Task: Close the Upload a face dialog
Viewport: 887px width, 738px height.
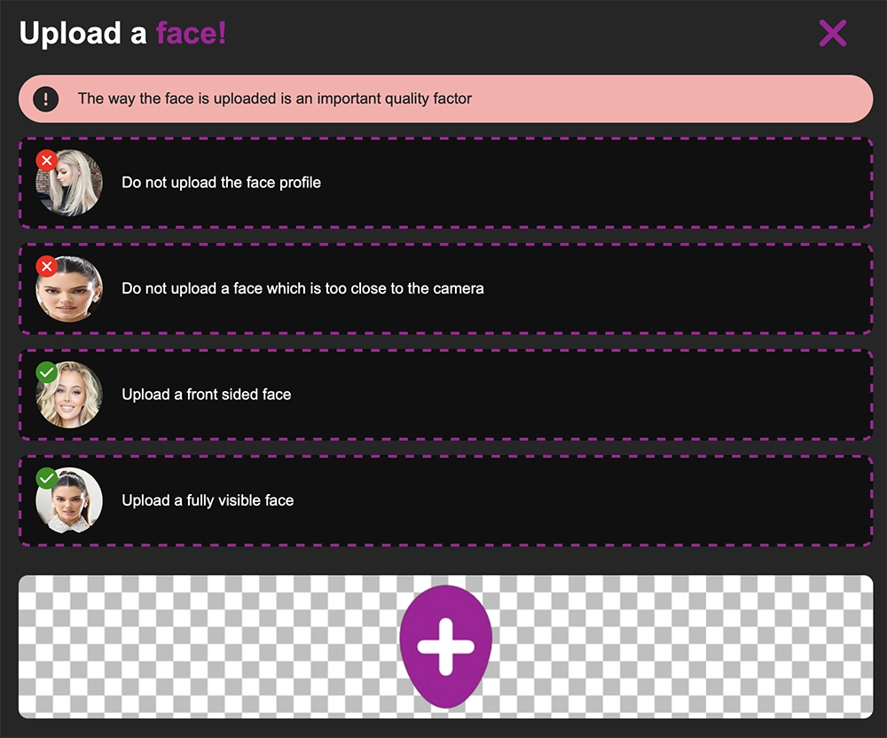Action: [x=833, y=33]
